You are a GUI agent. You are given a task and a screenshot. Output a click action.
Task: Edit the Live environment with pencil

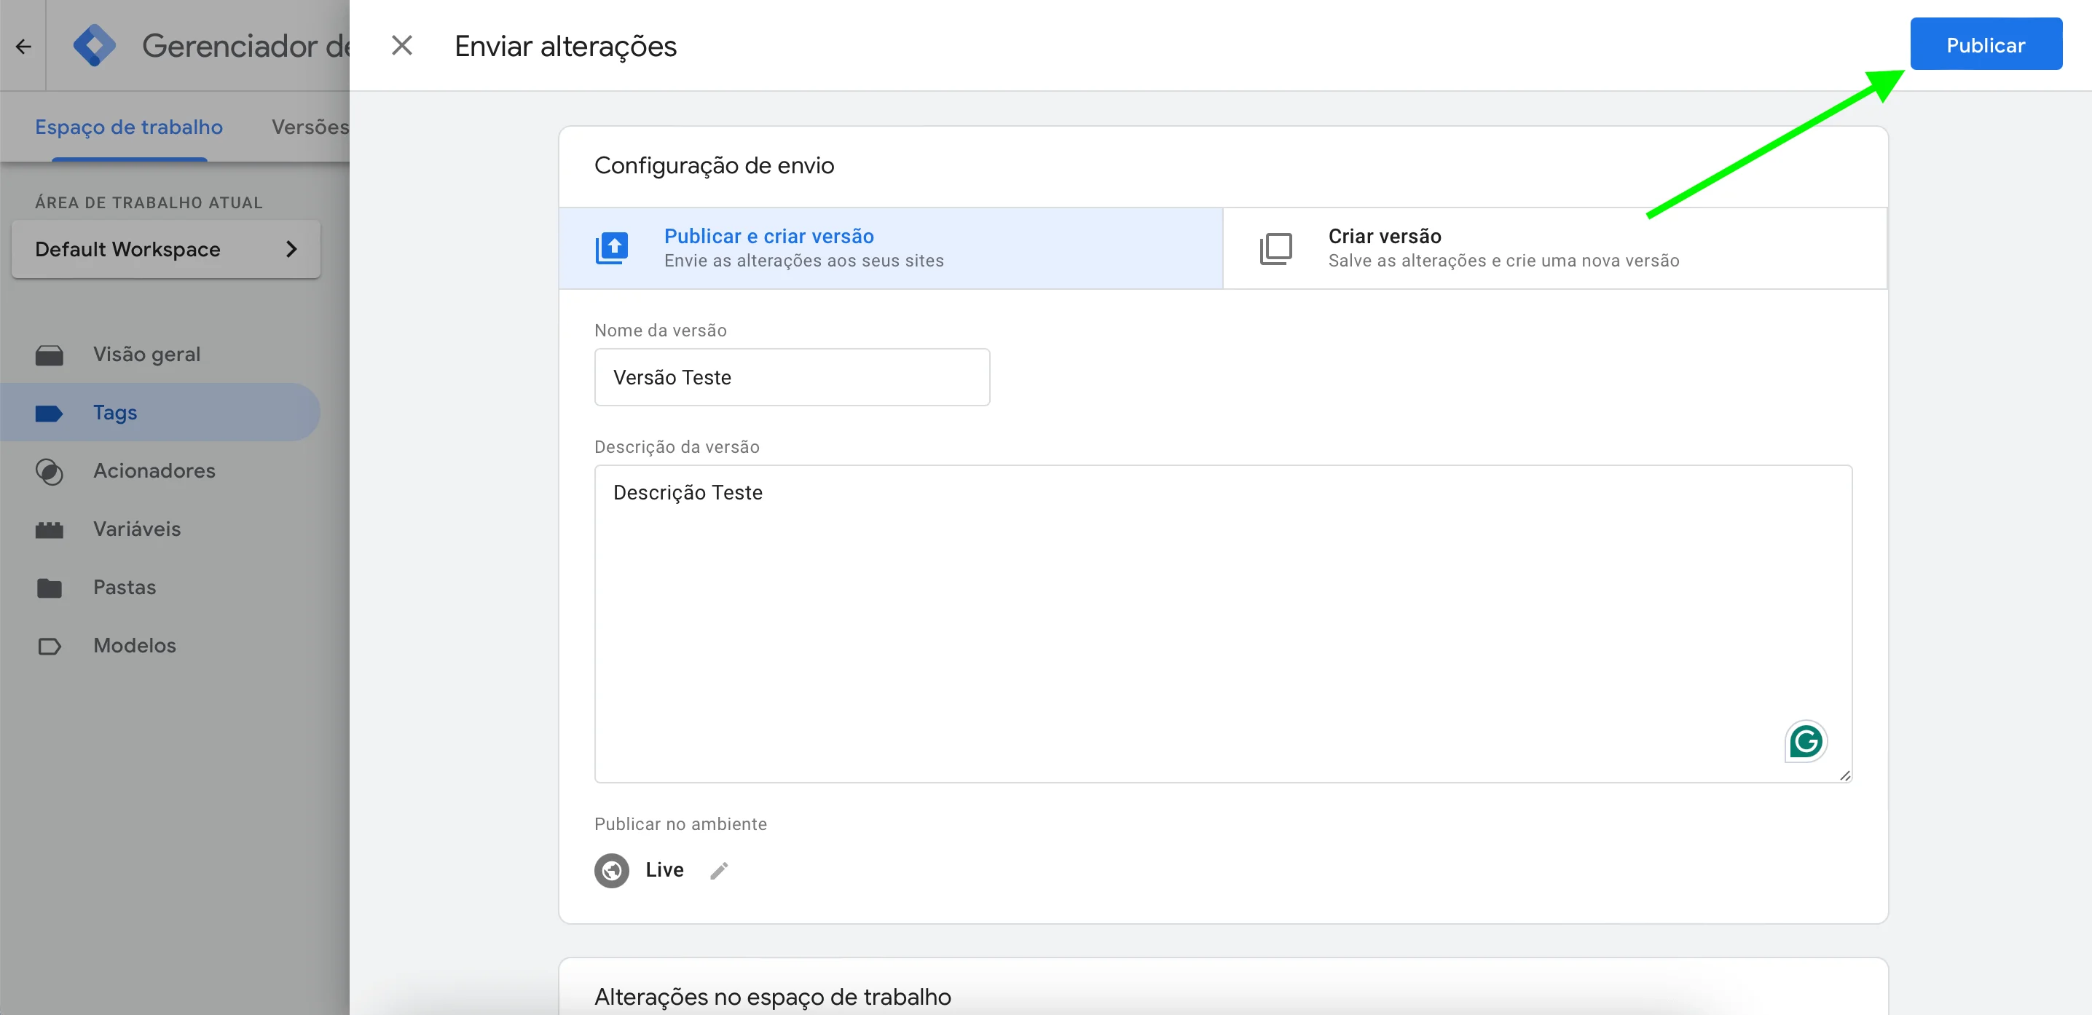719,870
